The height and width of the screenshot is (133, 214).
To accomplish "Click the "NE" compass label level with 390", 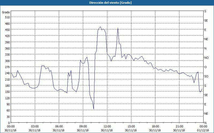I will coord(206,39).
